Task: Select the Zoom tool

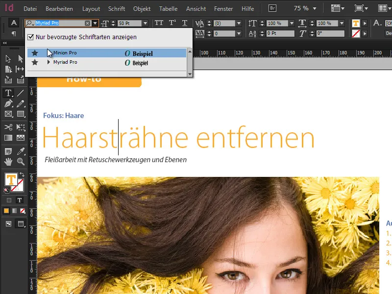Action: [x=21, y=162]
